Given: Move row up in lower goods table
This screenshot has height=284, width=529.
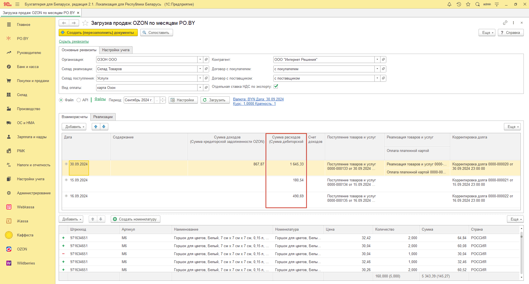Looking at the screenshot, I should [x=93, y=219].
